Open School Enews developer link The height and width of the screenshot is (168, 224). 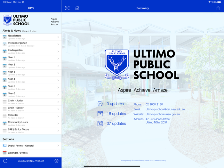click(x=143, y=160)
